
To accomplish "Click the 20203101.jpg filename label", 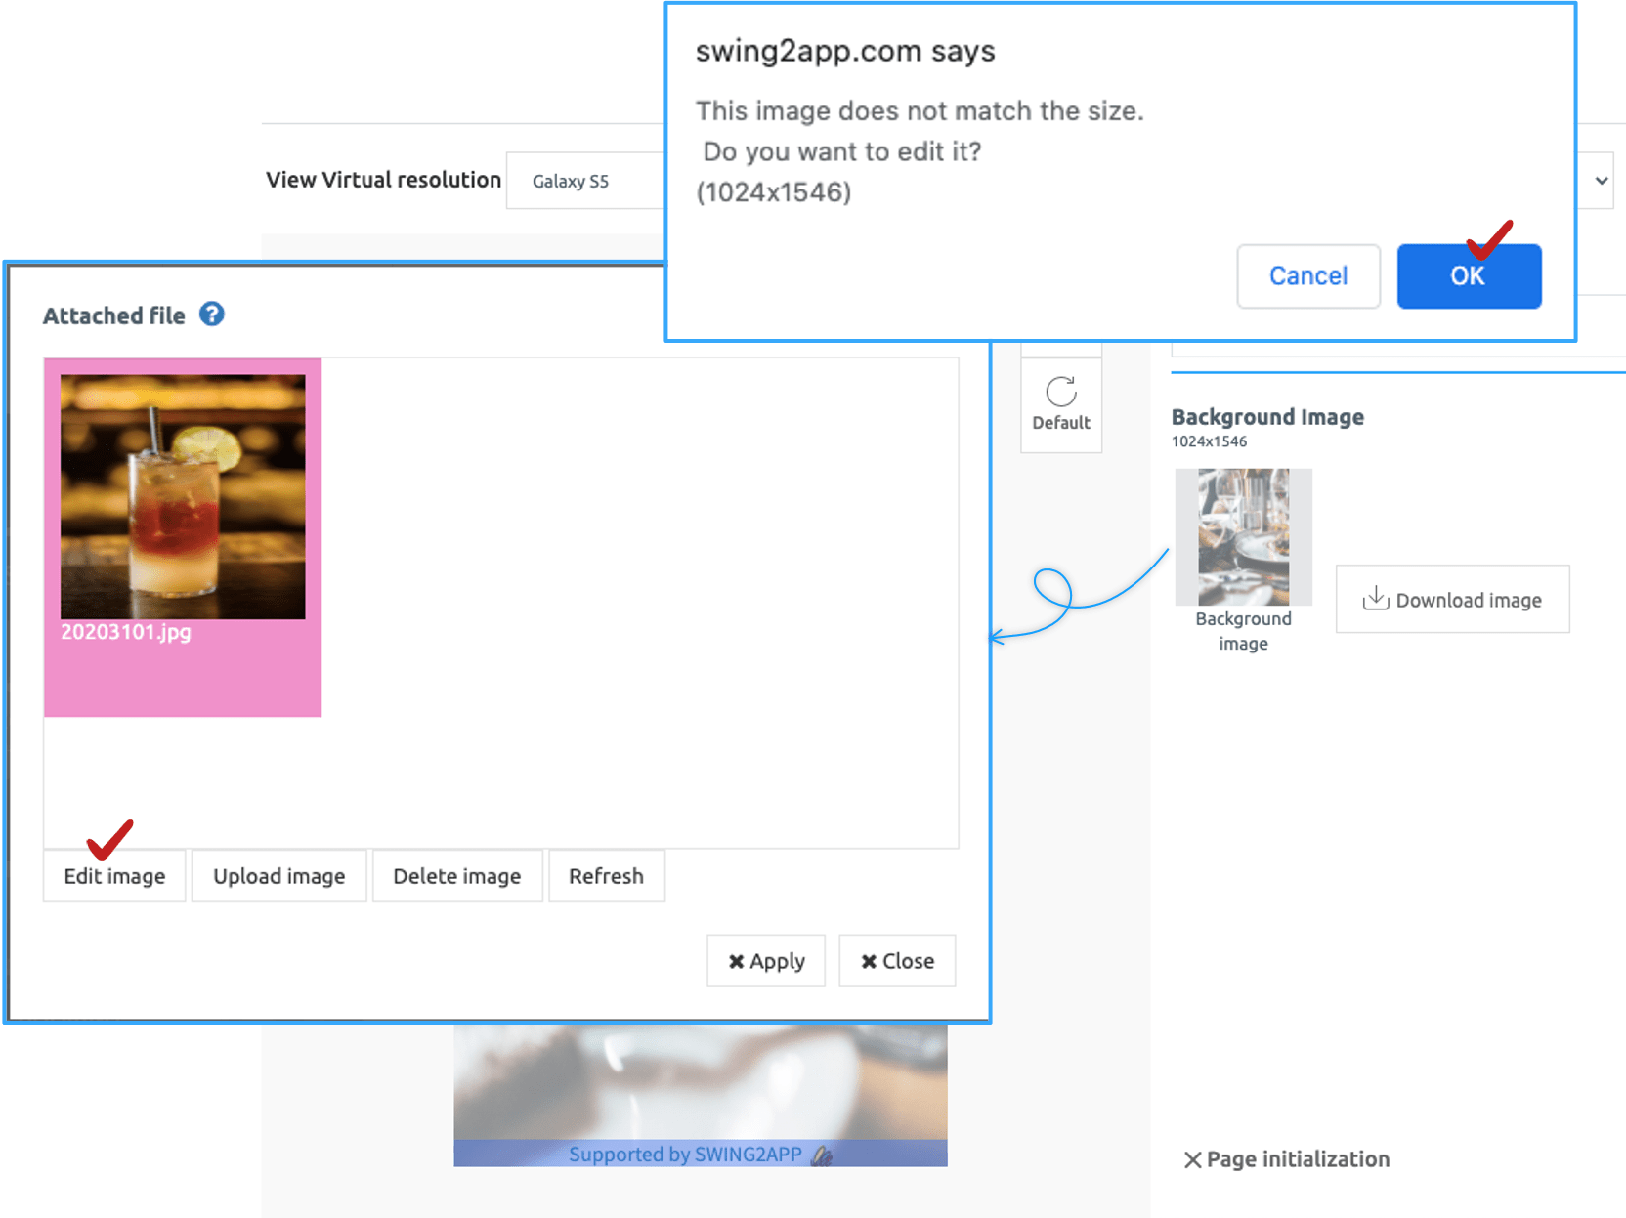I will tap(126, 632).
